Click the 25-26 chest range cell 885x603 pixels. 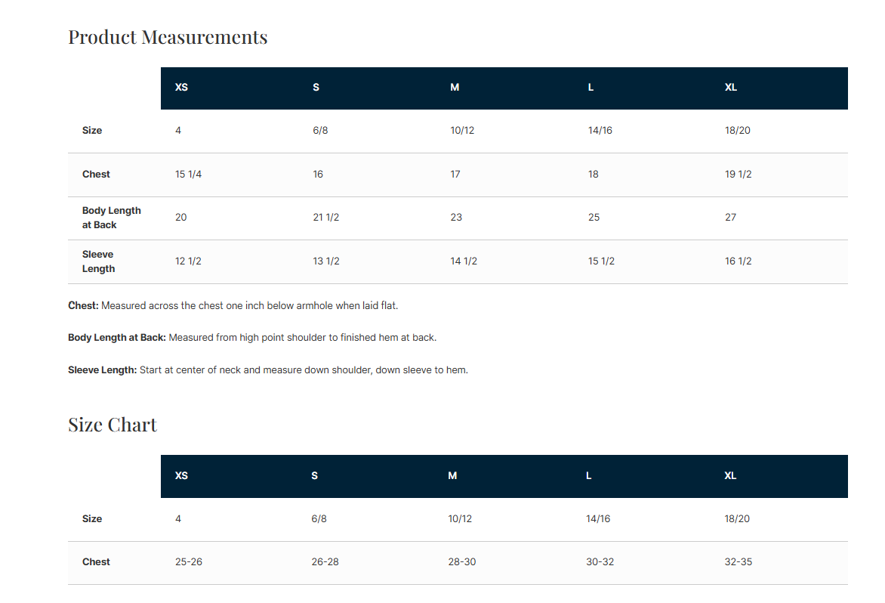click(x=189, y=562)
